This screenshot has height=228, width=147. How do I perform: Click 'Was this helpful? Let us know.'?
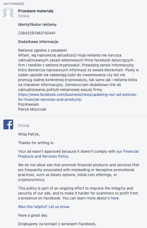point(44,206)
